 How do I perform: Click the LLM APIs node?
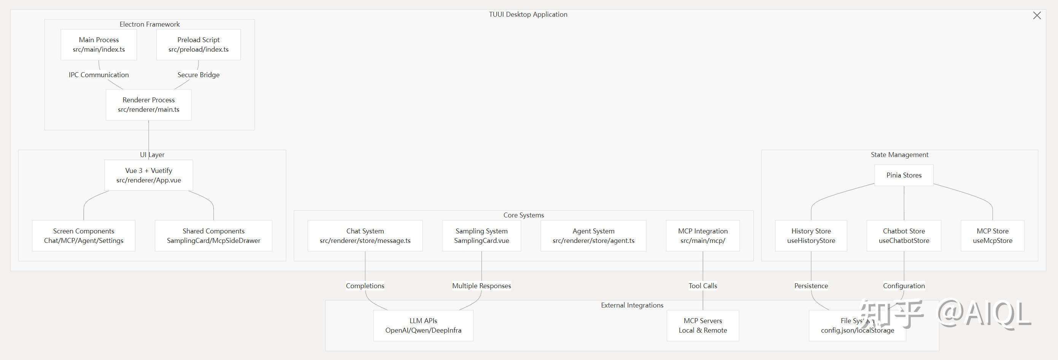[x=423, y=325]
